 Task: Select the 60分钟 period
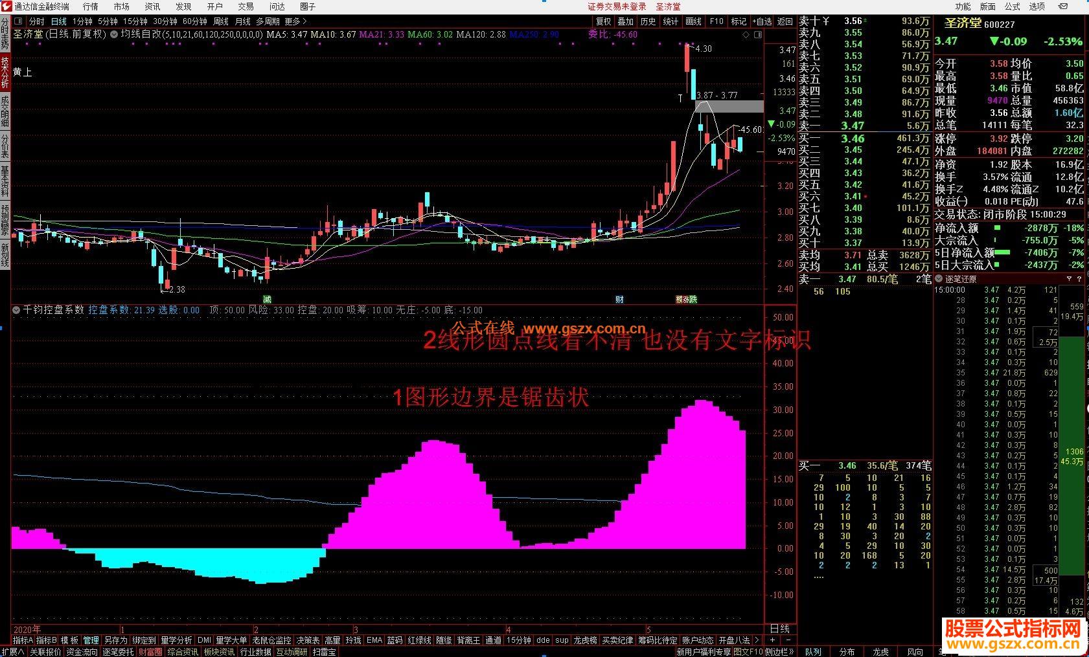click(x=195, y=21)
